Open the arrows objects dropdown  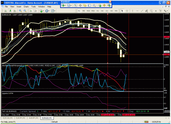tap(166, 11)
